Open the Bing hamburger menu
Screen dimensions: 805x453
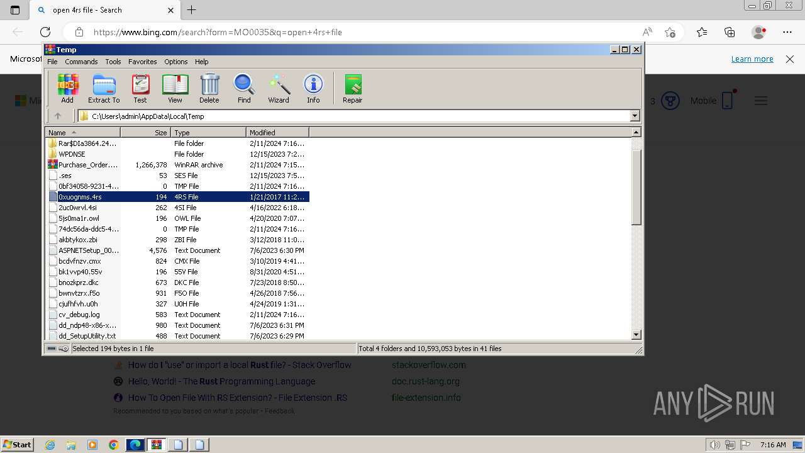coord(761,101)
